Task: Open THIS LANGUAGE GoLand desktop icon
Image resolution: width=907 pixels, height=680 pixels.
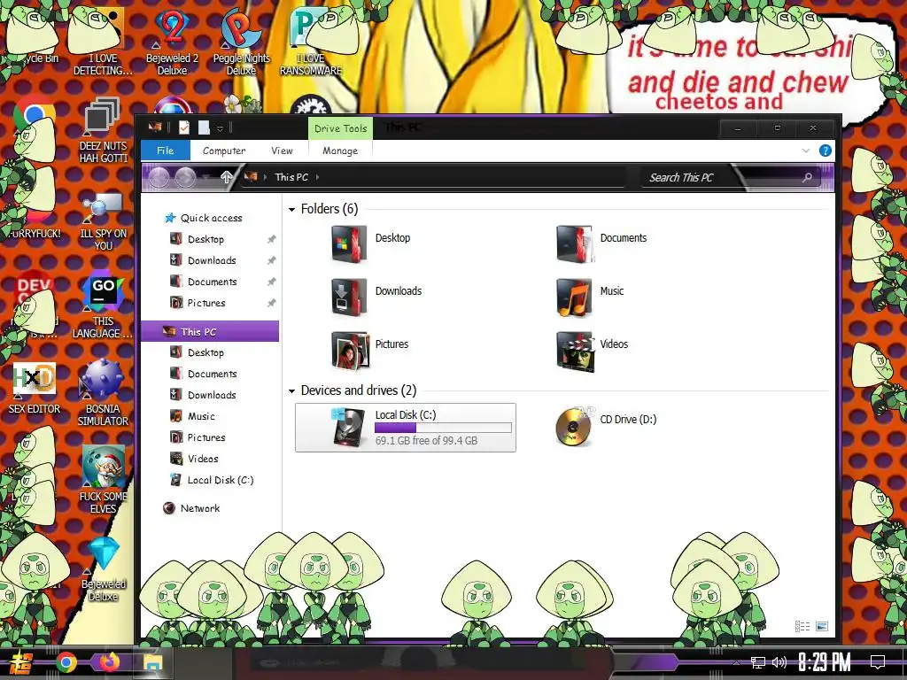Action: pos(103,306)
